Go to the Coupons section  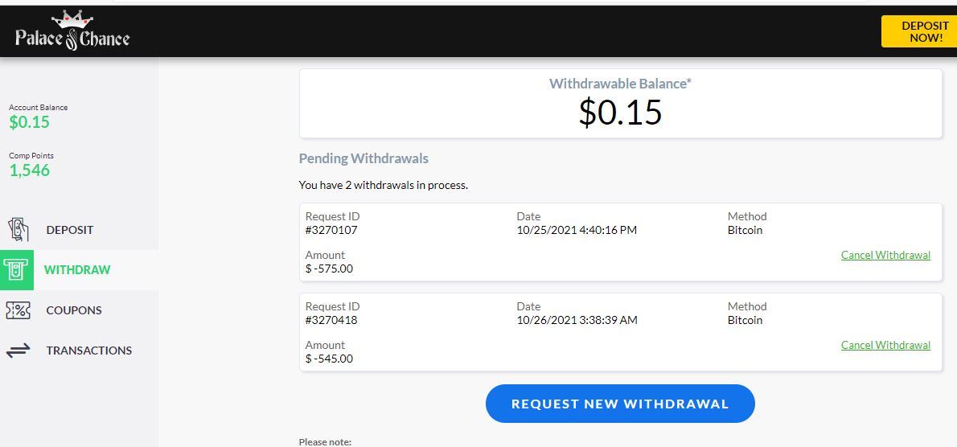point(74,310)
